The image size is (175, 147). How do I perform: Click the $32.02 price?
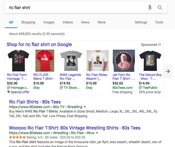click(118, 83)
